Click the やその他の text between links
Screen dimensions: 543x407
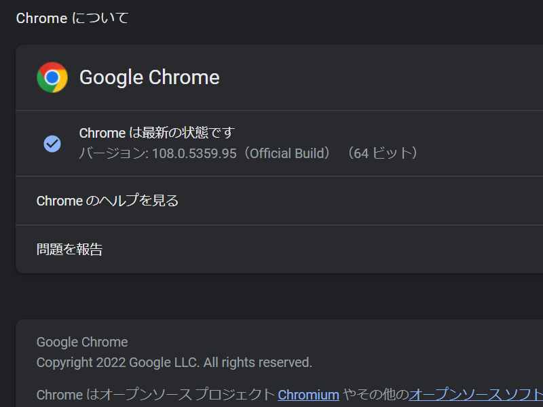point(375,395)
